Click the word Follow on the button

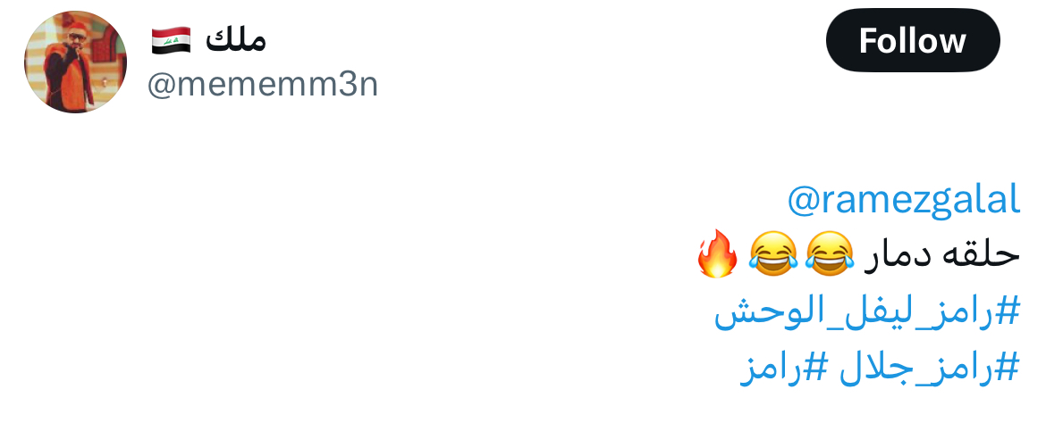tap(912, 41)
